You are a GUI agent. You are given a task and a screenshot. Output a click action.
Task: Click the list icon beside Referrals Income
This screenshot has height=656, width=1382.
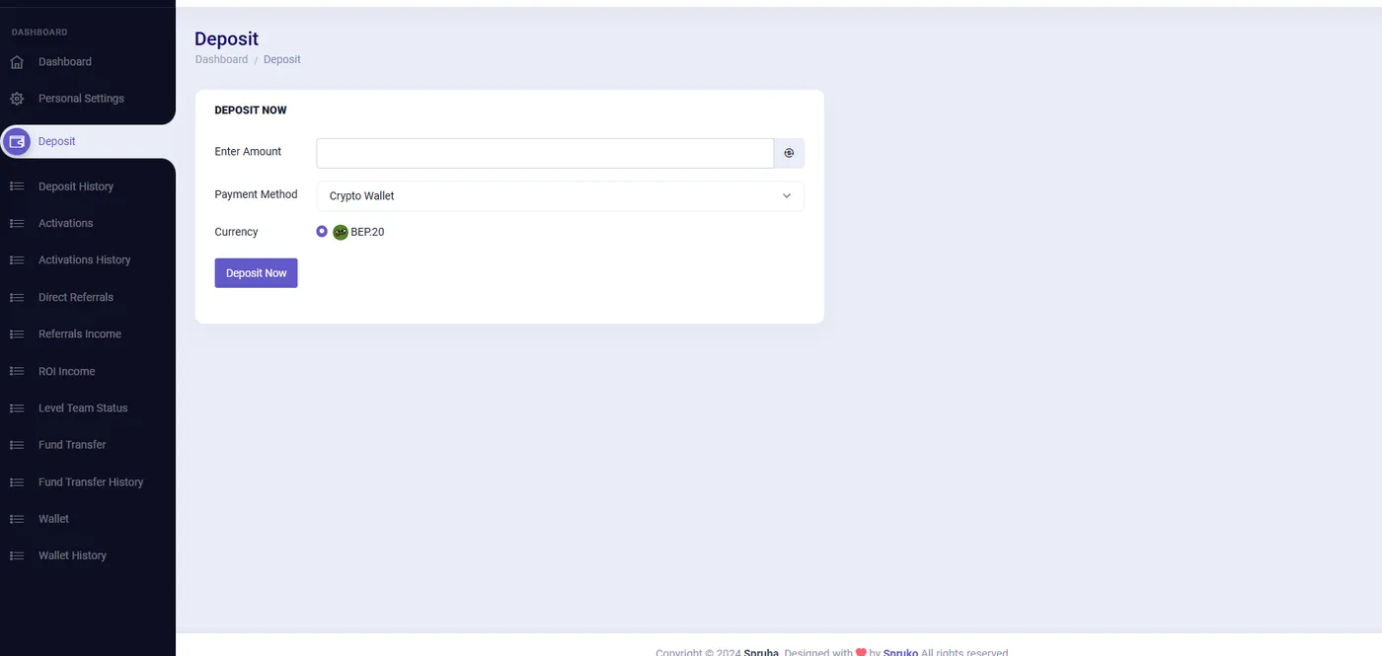[x=16, y=334]
